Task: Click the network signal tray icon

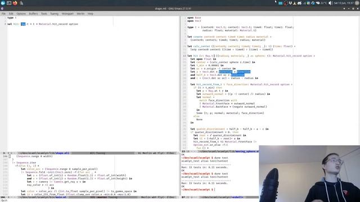Action: coord(304,3)
